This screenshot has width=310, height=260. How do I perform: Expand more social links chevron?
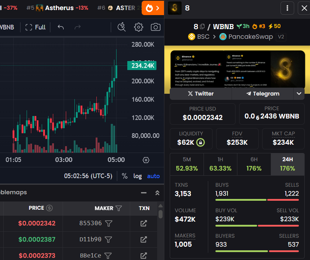299,94
